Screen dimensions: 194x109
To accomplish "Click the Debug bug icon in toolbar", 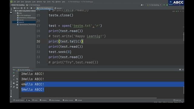I will (x=167, y=5).
